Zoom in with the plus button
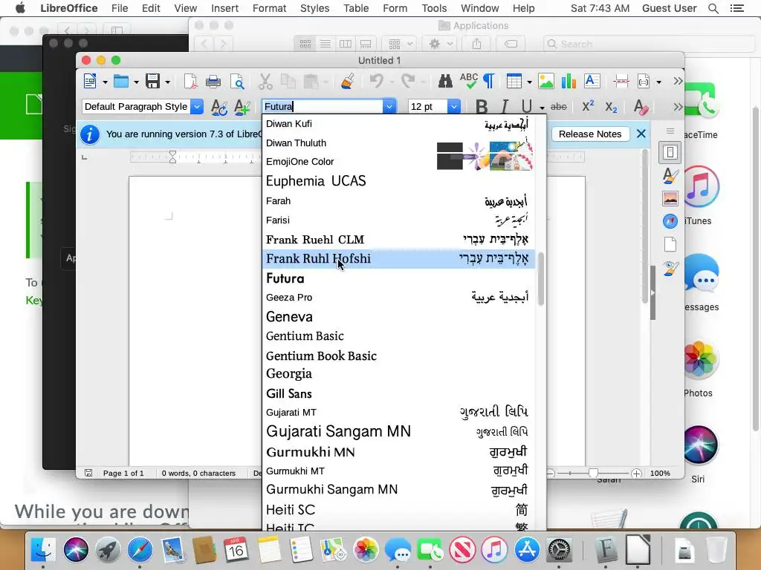 [636, 473]
